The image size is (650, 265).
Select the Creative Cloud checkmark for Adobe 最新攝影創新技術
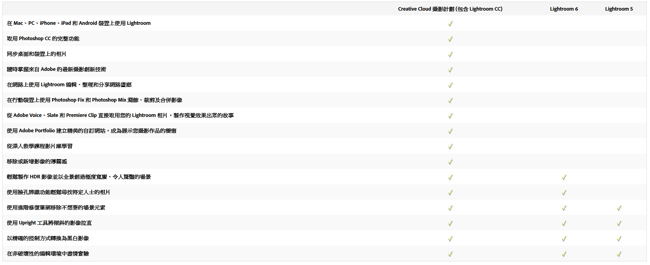coord(450,70)
